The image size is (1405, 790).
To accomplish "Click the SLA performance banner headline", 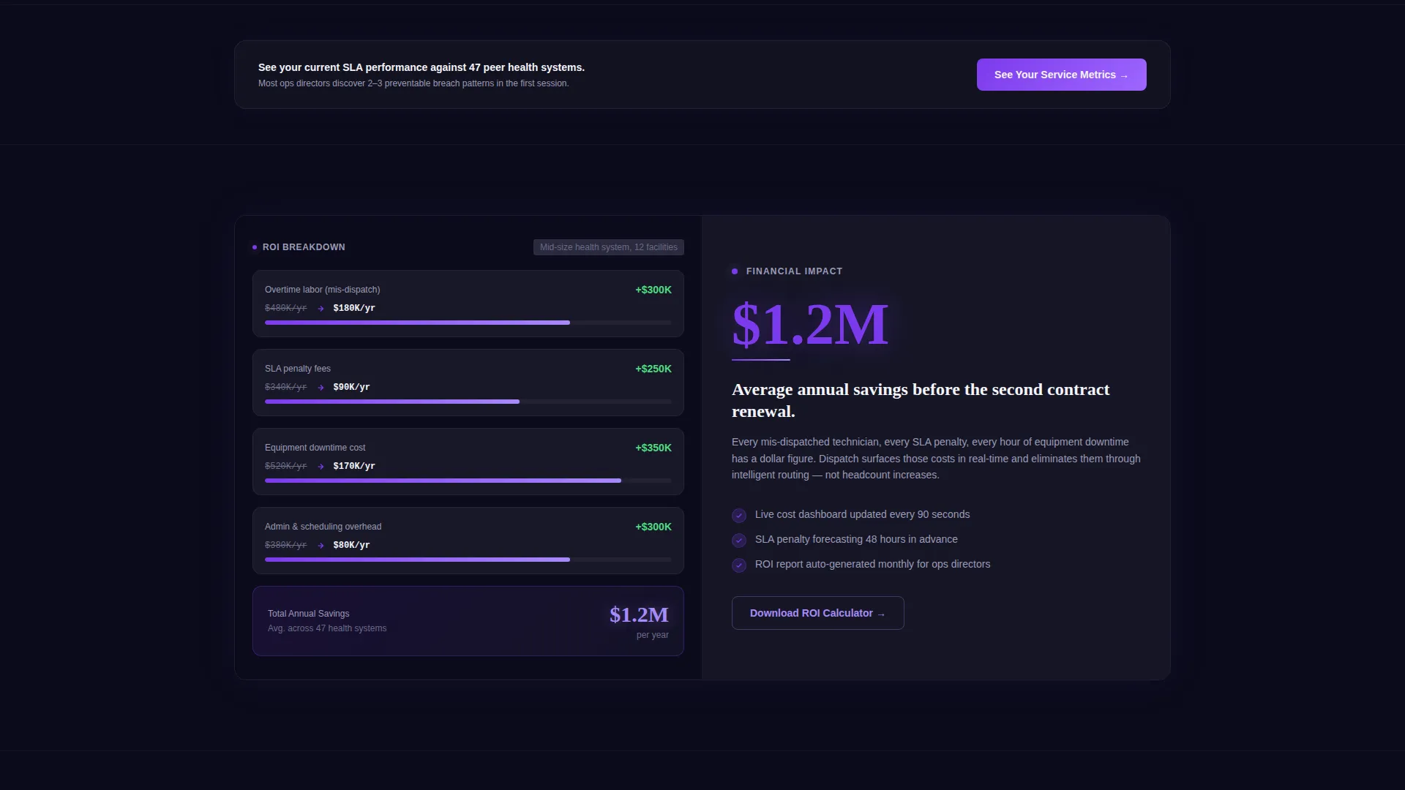I will point(421,67).
